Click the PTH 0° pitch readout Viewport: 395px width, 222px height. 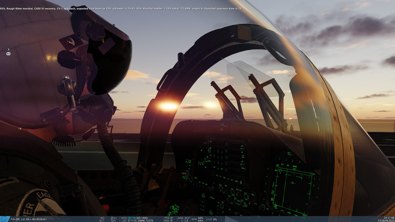tap(168, 218)
